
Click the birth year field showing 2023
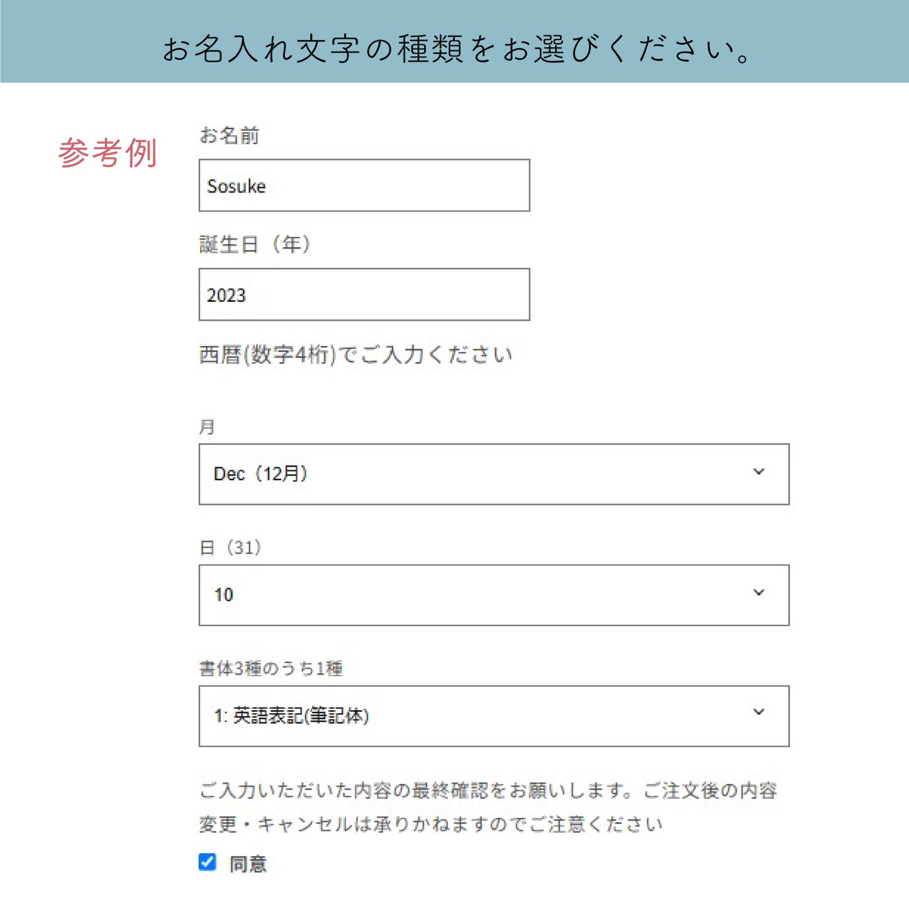(364, 295)
